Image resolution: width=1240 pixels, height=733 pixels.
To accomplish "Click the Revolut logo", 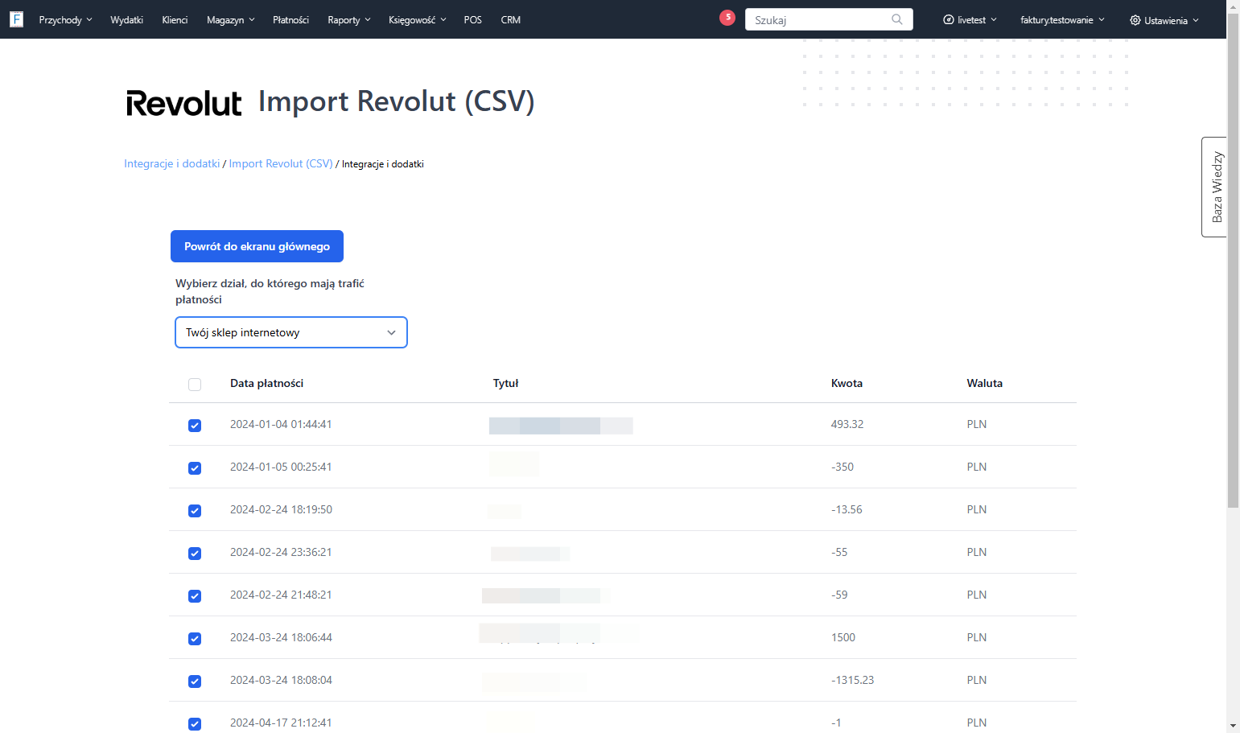I will (x=184, y=103).
